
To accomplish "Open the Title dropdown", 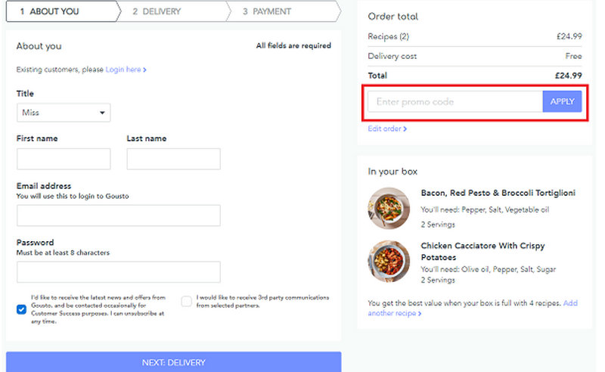I will pyautogui.click(x=64, y=113).
